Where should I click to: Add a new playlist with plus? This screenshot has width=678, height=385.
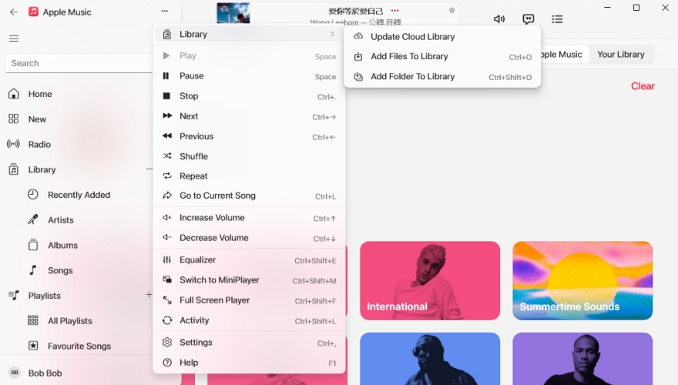click(149, 295)
